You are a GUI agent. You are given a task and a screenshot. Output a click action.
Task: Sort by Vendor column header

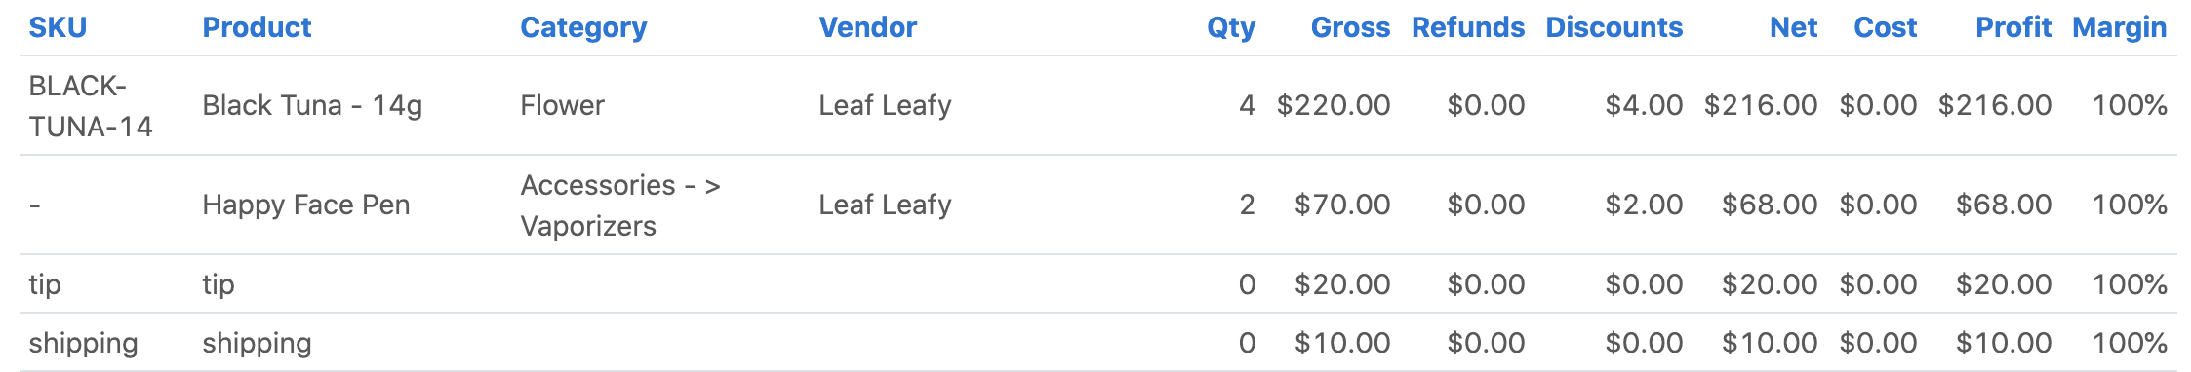click(x=867, y=27)
